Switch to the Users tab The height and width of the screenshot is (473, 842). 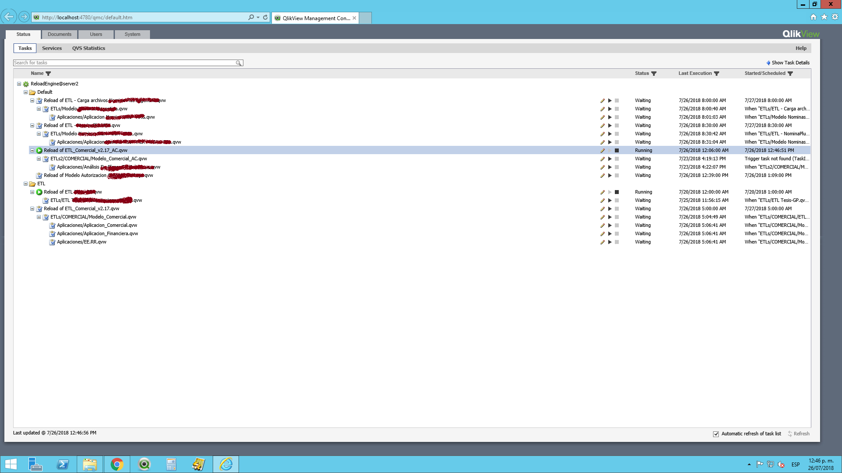pos(96,34)
